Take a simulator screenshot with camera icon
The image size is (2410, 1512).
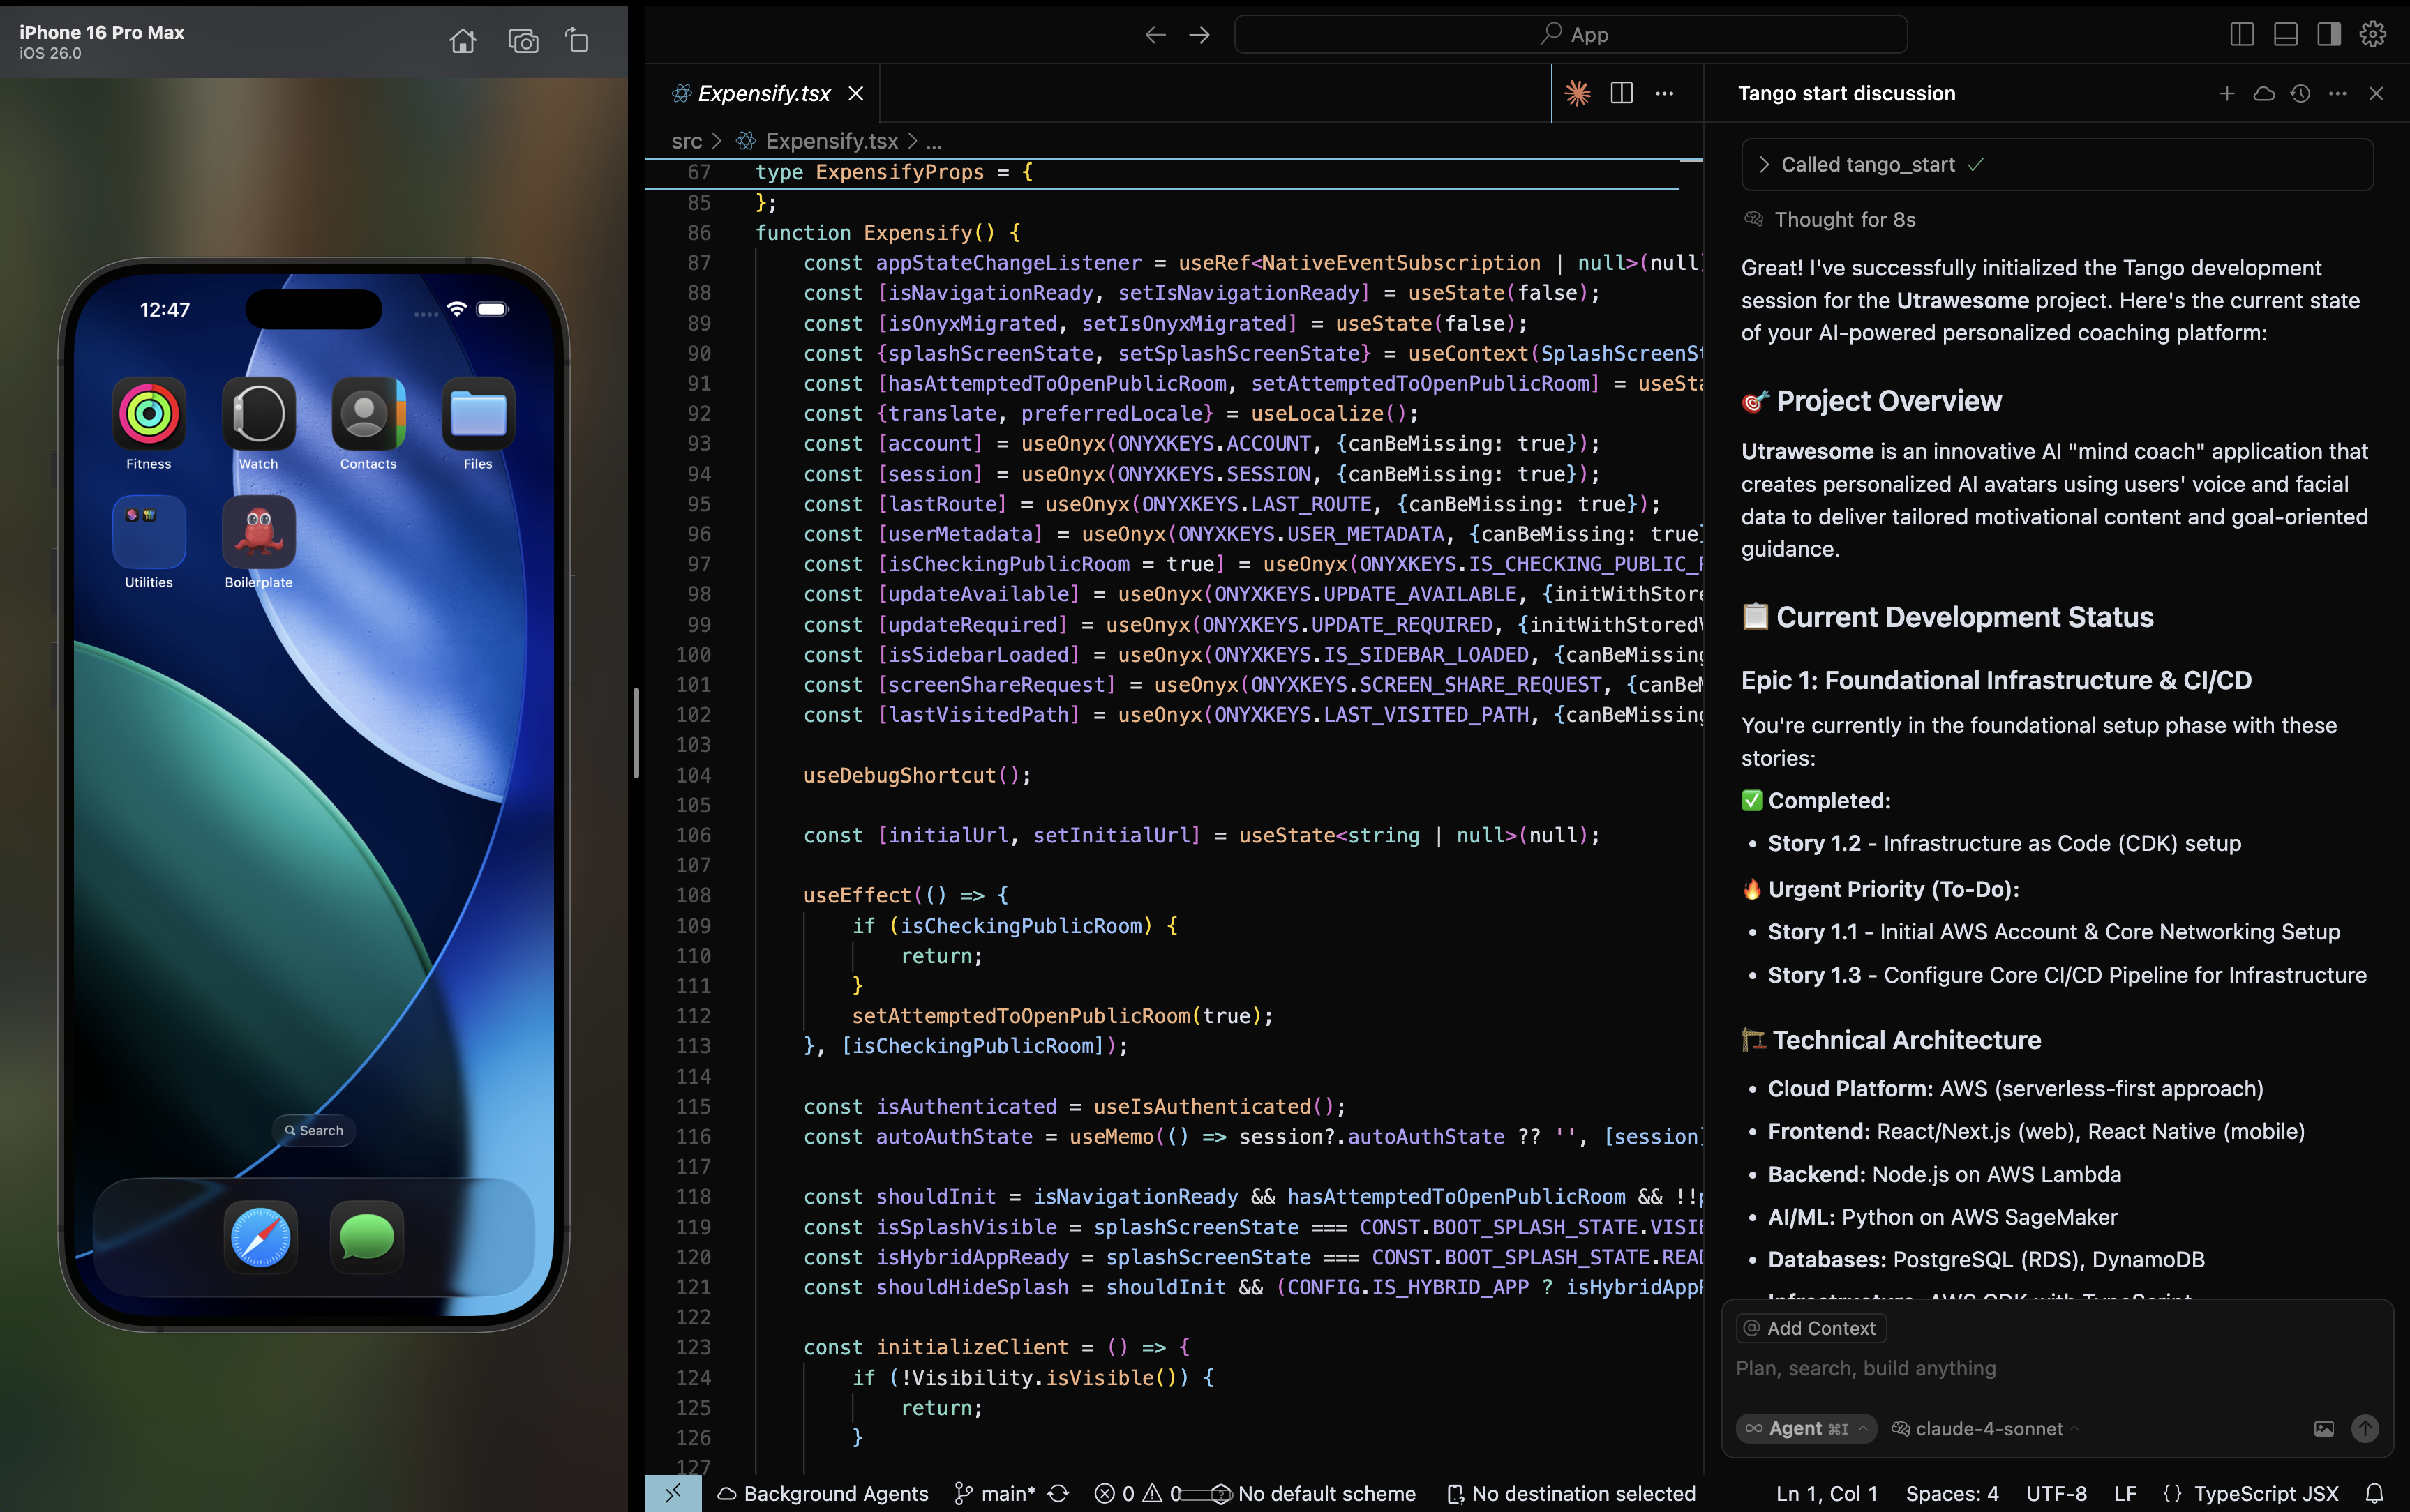[522, 40]
